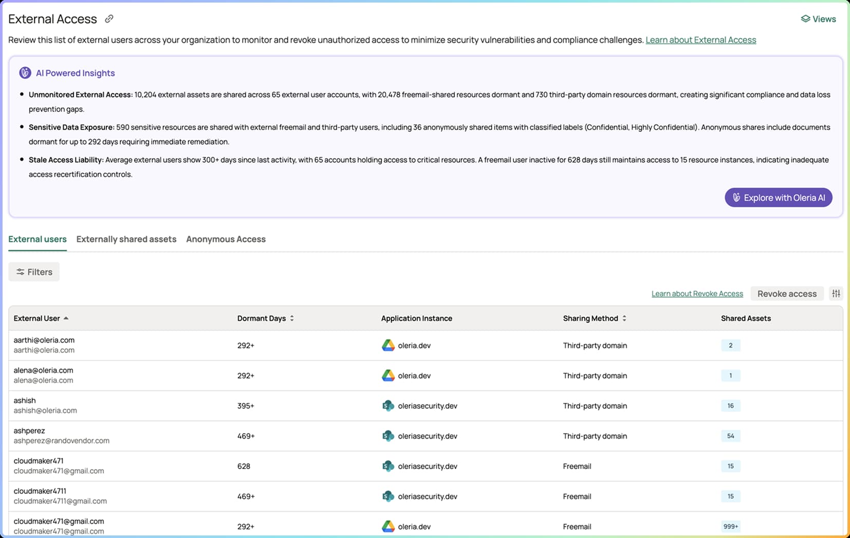Switch to External users tab
850x538 pixels.
pos(38,239)
